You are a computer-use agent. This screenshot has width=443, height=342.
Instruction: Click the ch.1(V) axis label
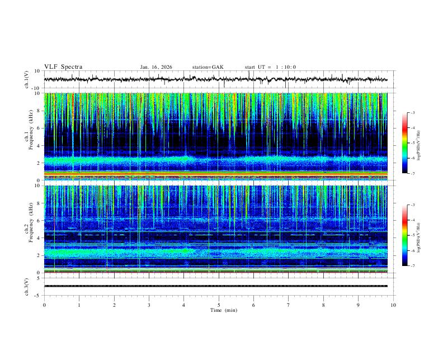pos(27,79)
